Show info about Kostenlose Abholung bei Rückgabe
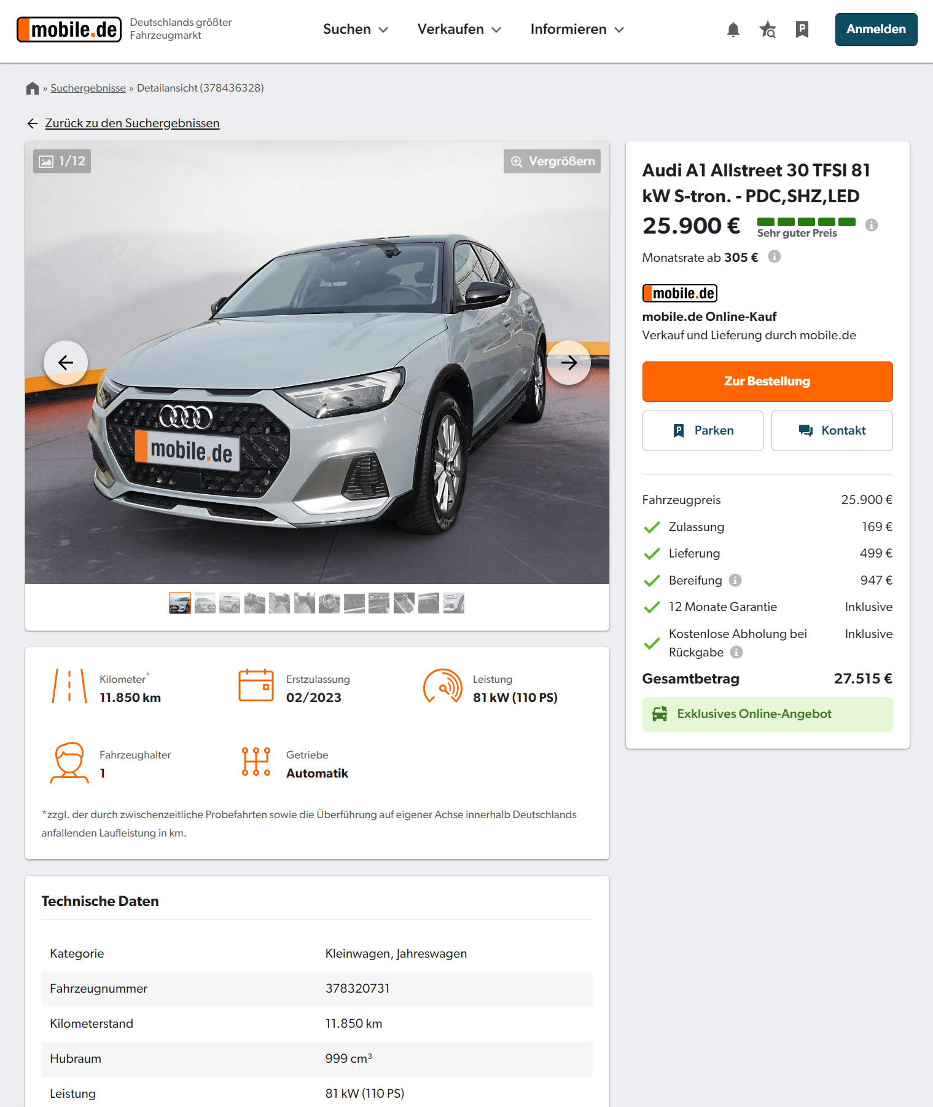Screen dimensions: 933x1107 coord(736,652)
